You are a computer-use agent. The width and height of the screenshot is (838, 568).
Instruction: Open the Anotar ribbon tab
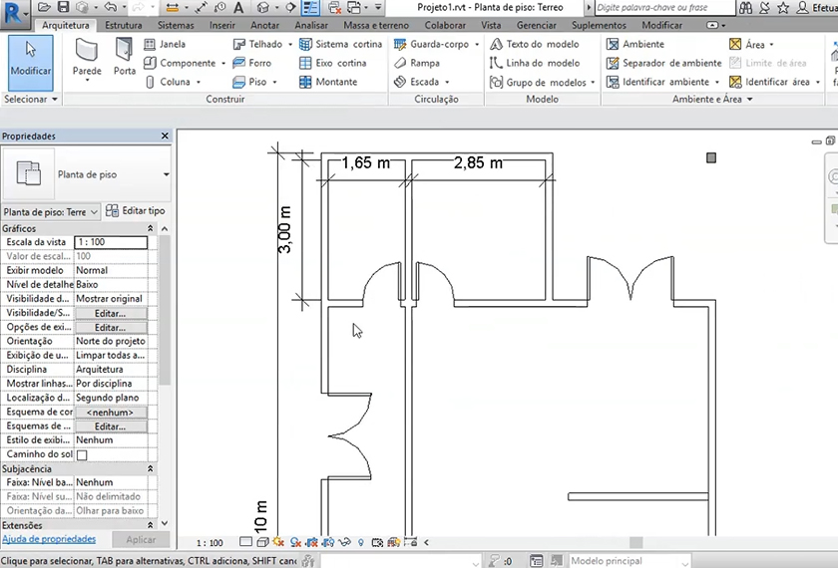tap(265, 25)
